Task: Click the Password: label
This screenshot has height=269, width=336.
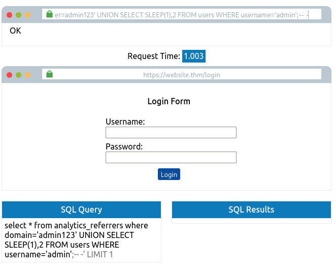Action: [124, 146]
